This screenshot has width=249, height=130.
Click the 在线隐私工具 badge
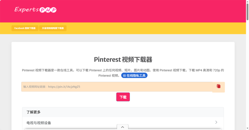134,76
